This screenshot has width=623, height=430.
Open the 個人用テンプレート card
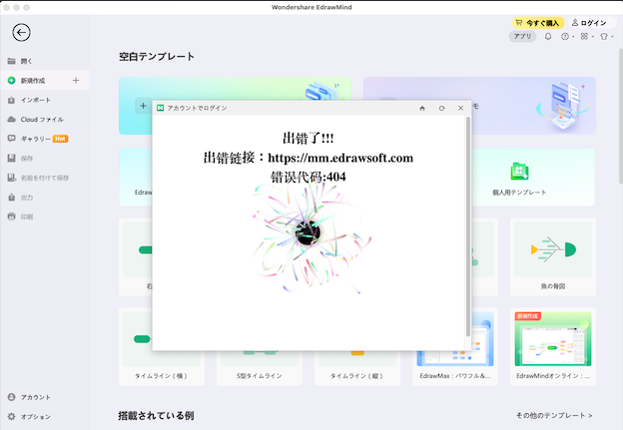coord(533,177)
